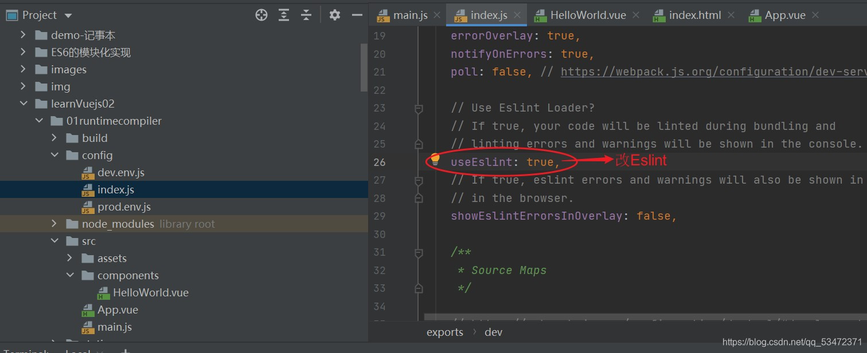Click the main.js file icon in tree
This screenshot has width=867, height=353.
click(x=88, y=327)
